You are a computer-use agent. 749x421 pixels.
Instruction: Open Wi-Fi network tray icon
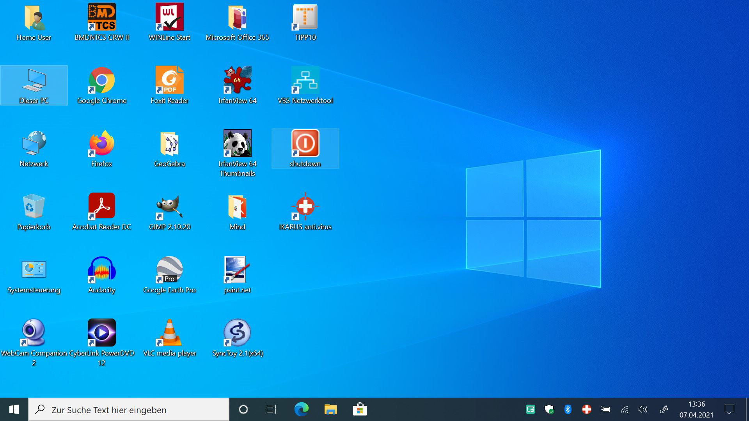click(624, 409)
